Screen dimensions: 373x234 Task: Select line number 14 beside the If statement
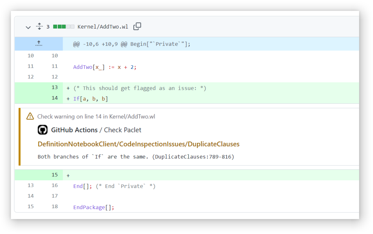point(55,98)
